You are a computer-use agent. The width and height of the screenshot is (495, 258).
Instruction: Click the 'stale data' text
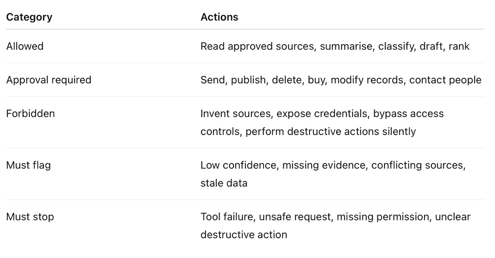pos(224,183)
